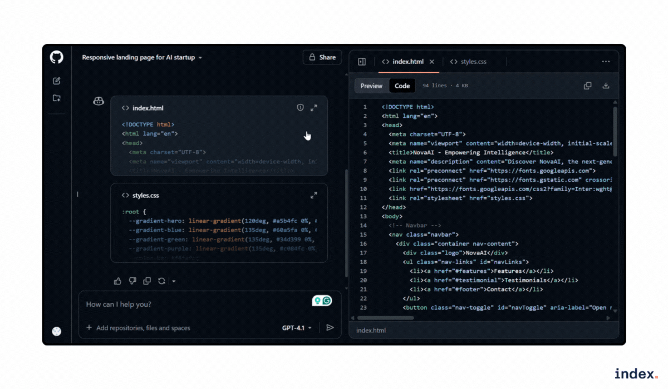
Task: Download the index.html file
Action: pyautogui.click(x=606, y=86)
